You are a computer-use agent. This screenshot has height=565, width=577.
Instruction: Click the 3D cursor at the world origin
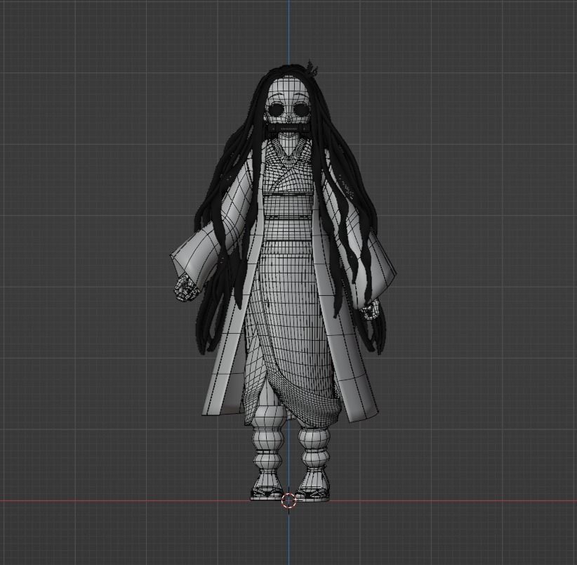pyautogui.click(x=288, y=501)
